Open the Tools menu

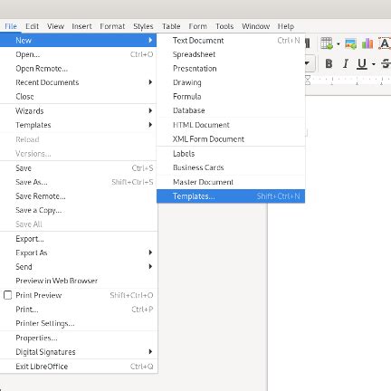224,26
